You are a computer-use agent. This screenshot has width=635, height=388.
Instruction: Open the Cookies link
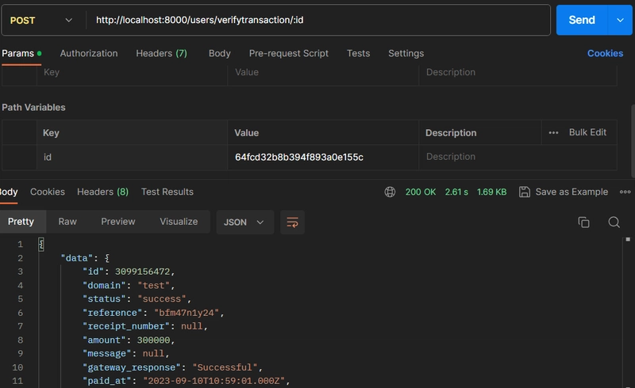pos(605,53)
